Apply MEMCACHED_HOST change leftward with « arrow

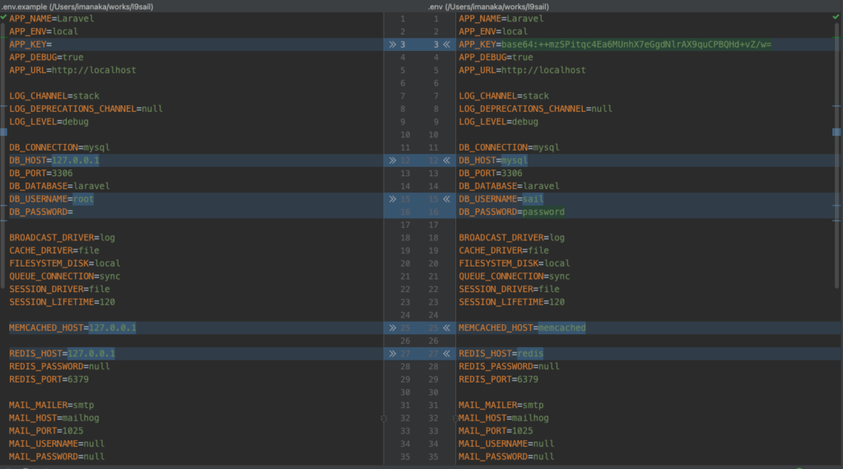(447, 327)
